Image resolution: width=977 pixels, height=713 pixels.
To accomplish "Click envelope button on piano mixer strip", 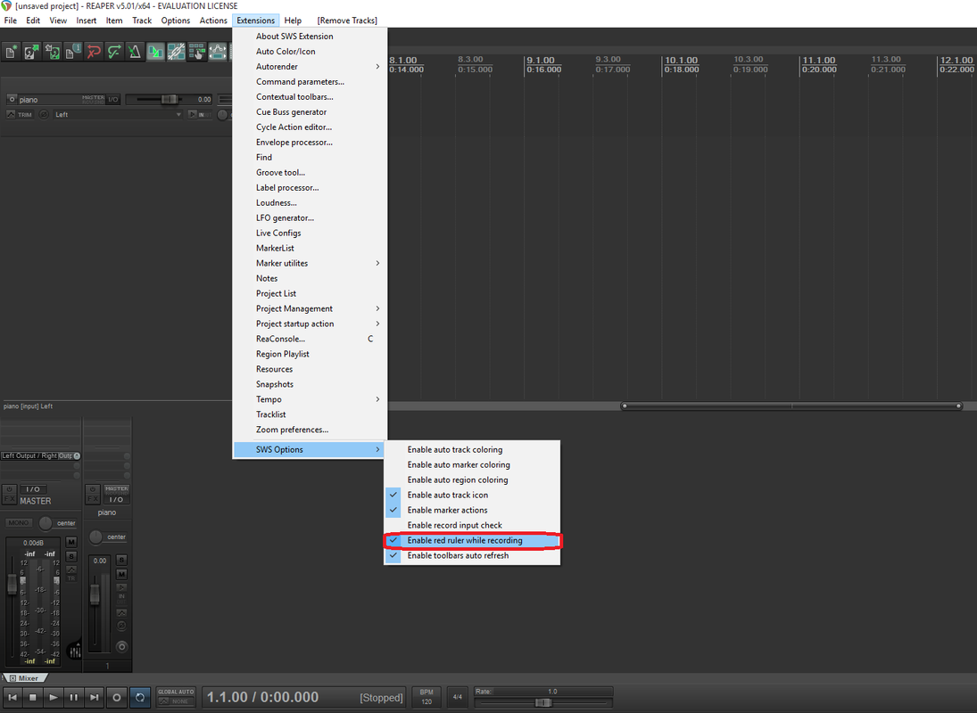I will point(121,613).
